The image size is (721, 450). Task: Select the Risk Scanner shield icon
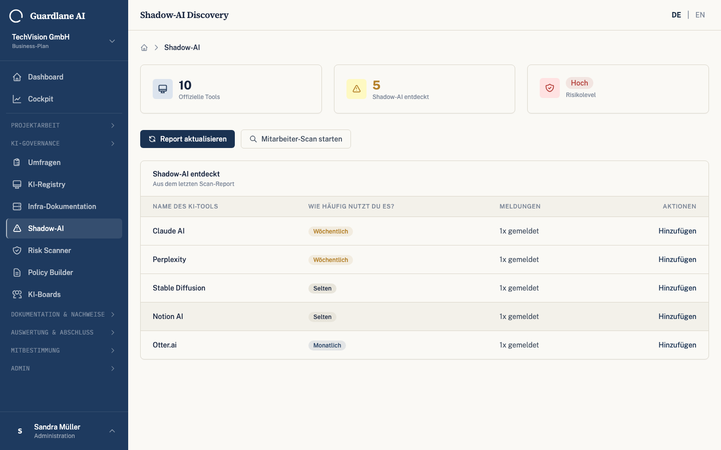(x=17, y=250)
